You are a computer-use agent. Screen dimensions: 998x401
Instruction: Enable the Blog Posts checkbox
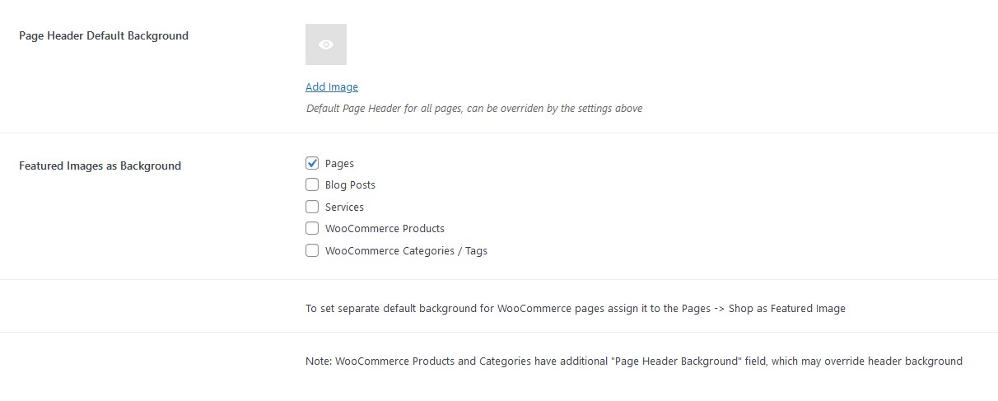pos(312,184)
